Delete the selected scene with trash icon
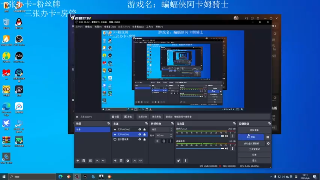The width and height of the screenshot is (320, 180). click(84, 161)
